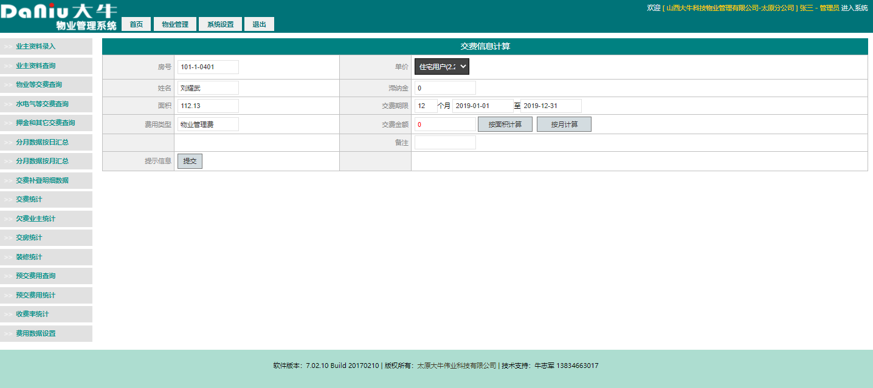
Task: Open 系统设置 menu tab
Action: point(220,24)
